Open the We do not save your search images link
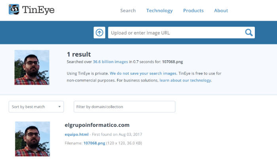The width and height of the screenshot is (277, 159). [x=143, y=73]
